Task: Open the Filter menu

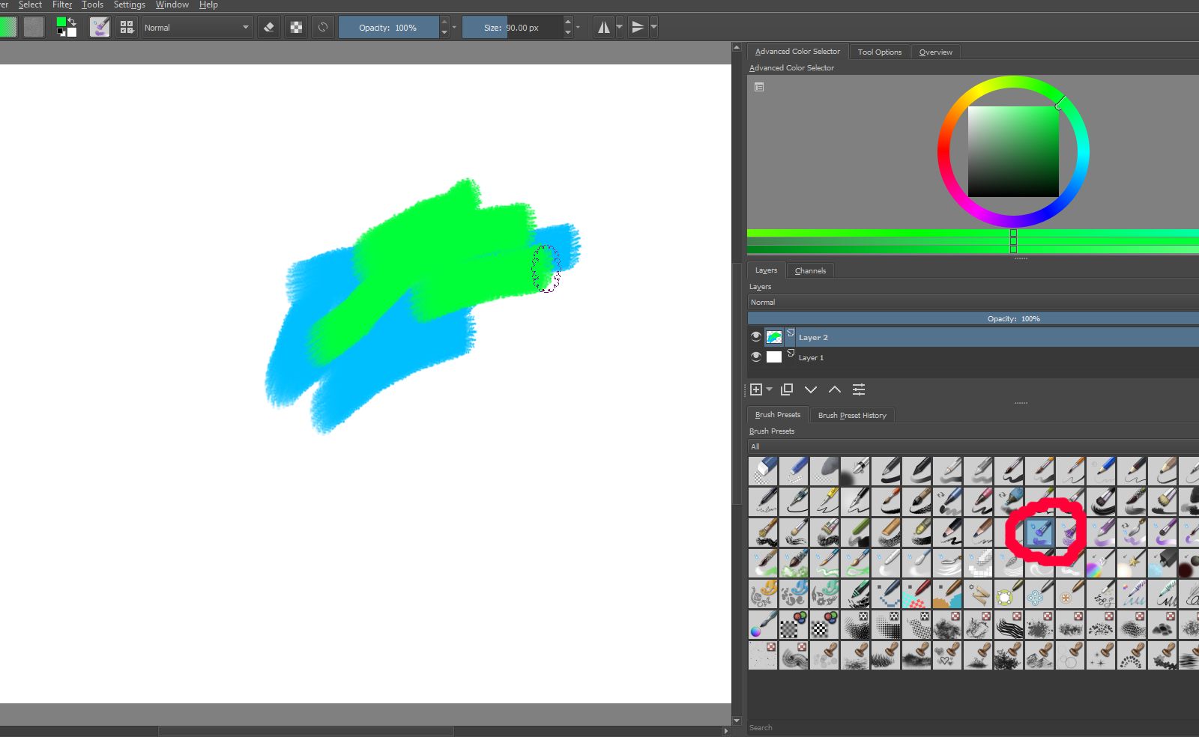Action: [x=62, y=4]
